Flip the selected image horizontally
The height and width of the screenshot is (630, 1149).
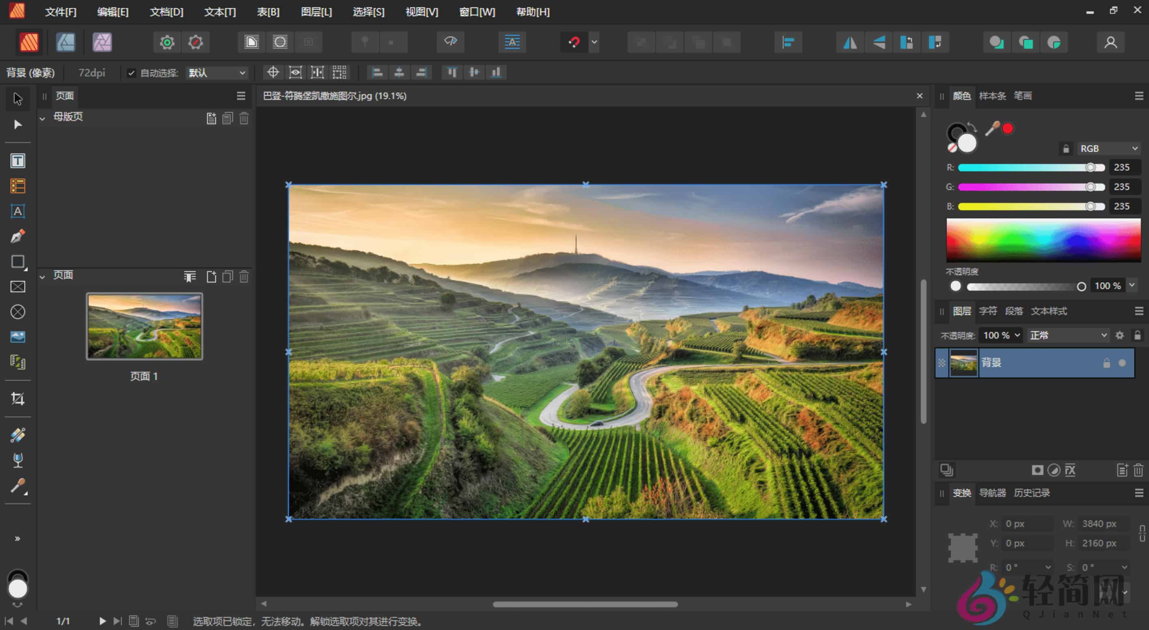(x=850, y=42)
